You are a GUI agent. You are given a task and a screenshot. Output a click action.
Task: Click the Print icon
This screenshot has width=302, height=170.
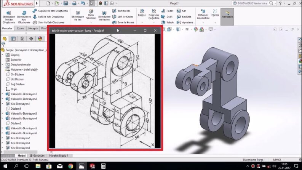click(x=74, y=3)
